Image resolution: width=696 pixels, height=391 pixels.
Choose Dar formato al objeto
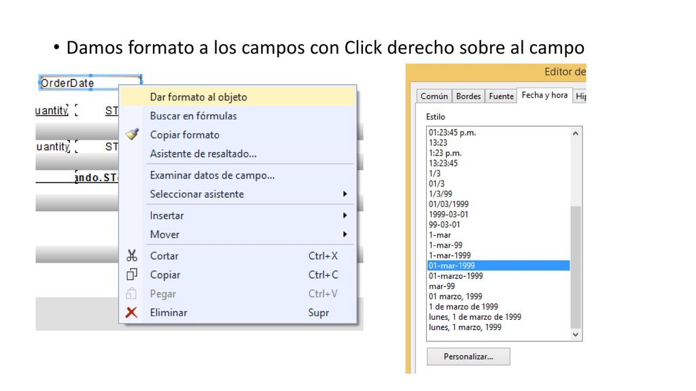238,97
